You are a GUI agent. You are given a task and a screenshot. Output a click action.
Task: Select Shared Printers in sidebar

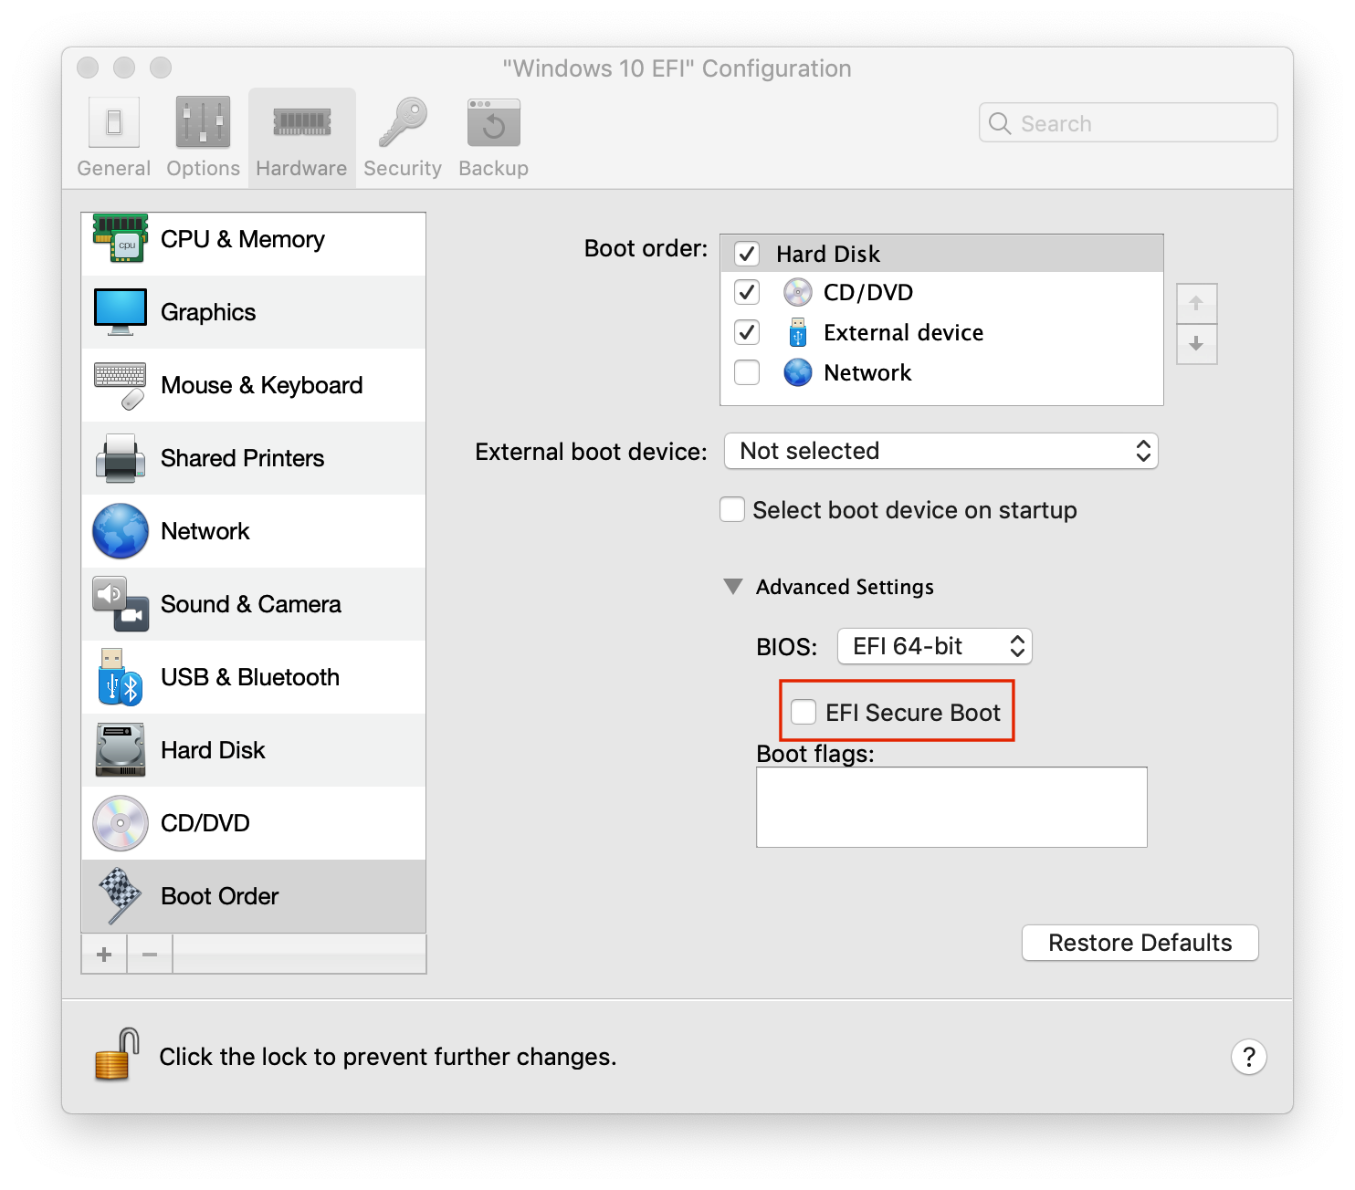point(254,458)
